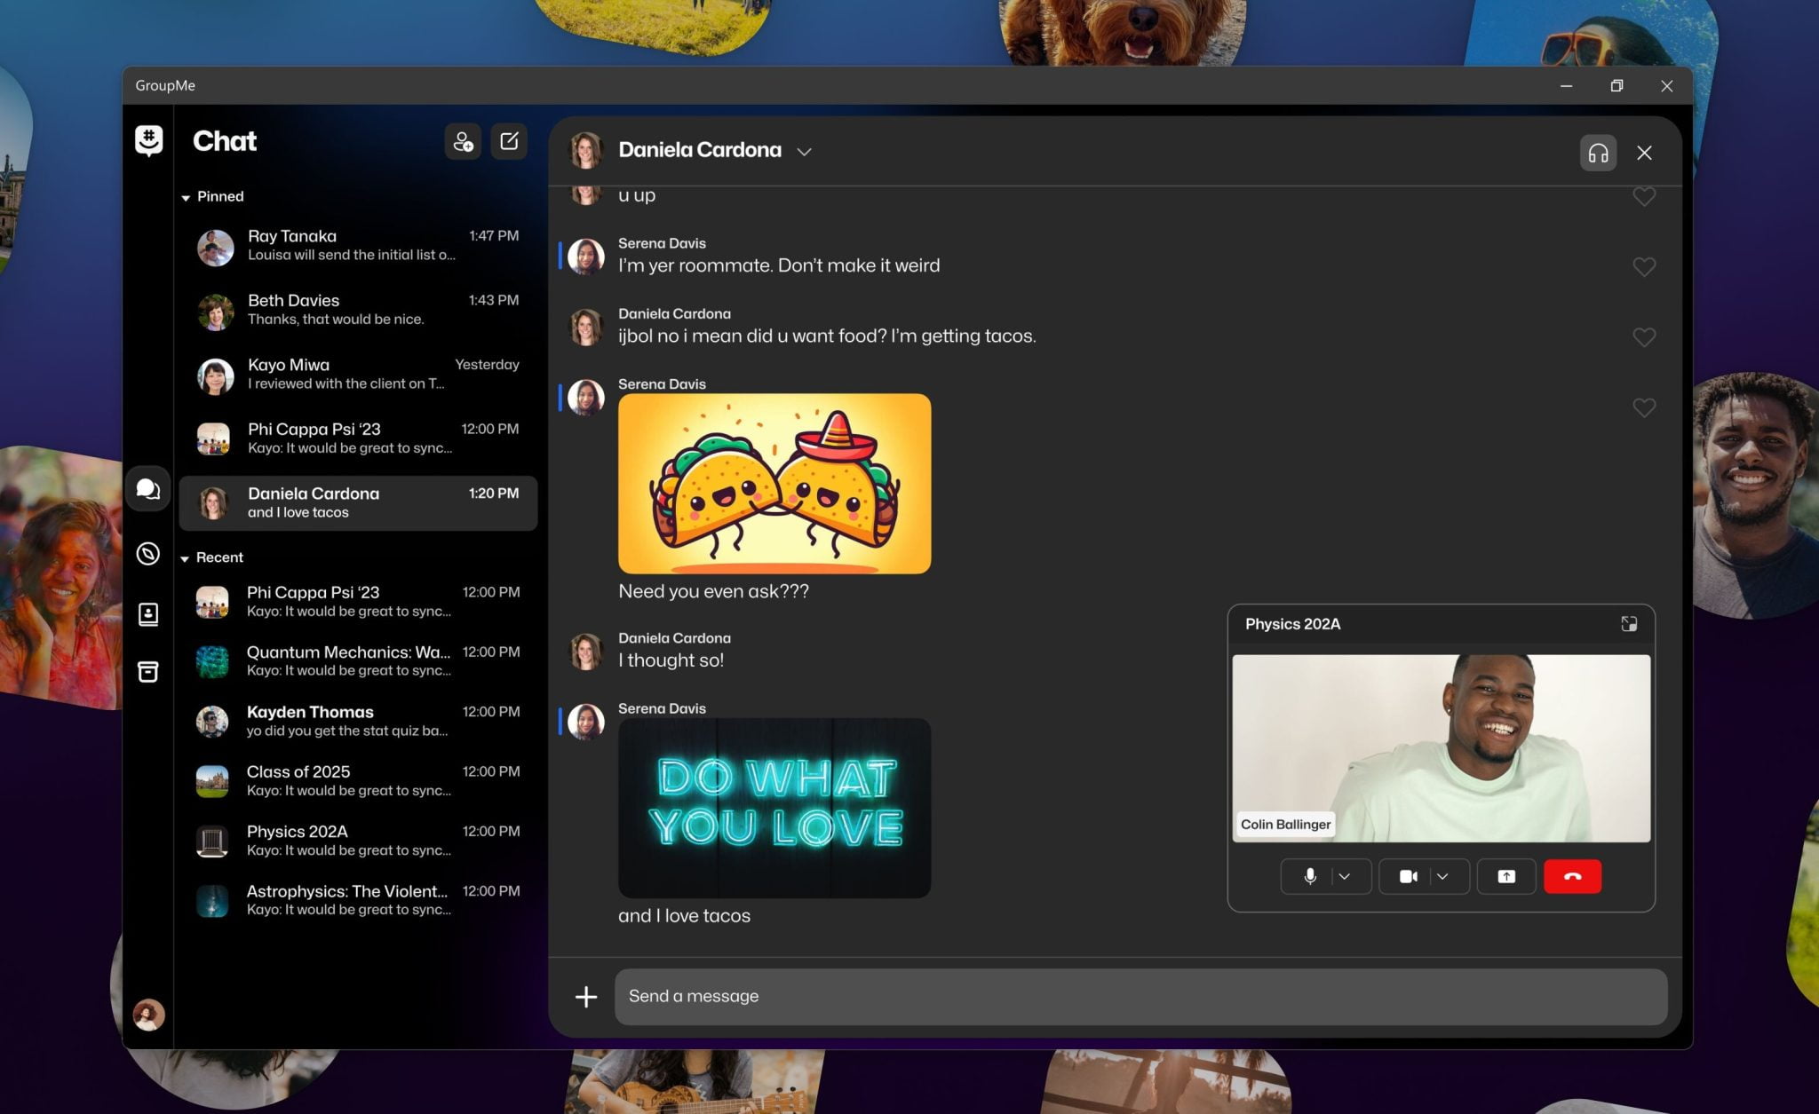Start a call with the headphones icon

1596,153
